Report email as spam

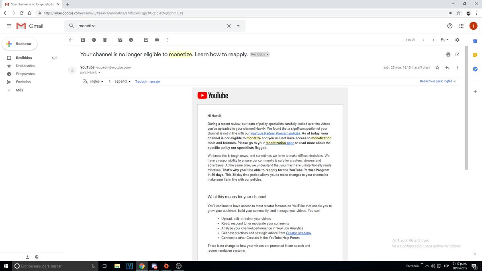pos(94,40)
